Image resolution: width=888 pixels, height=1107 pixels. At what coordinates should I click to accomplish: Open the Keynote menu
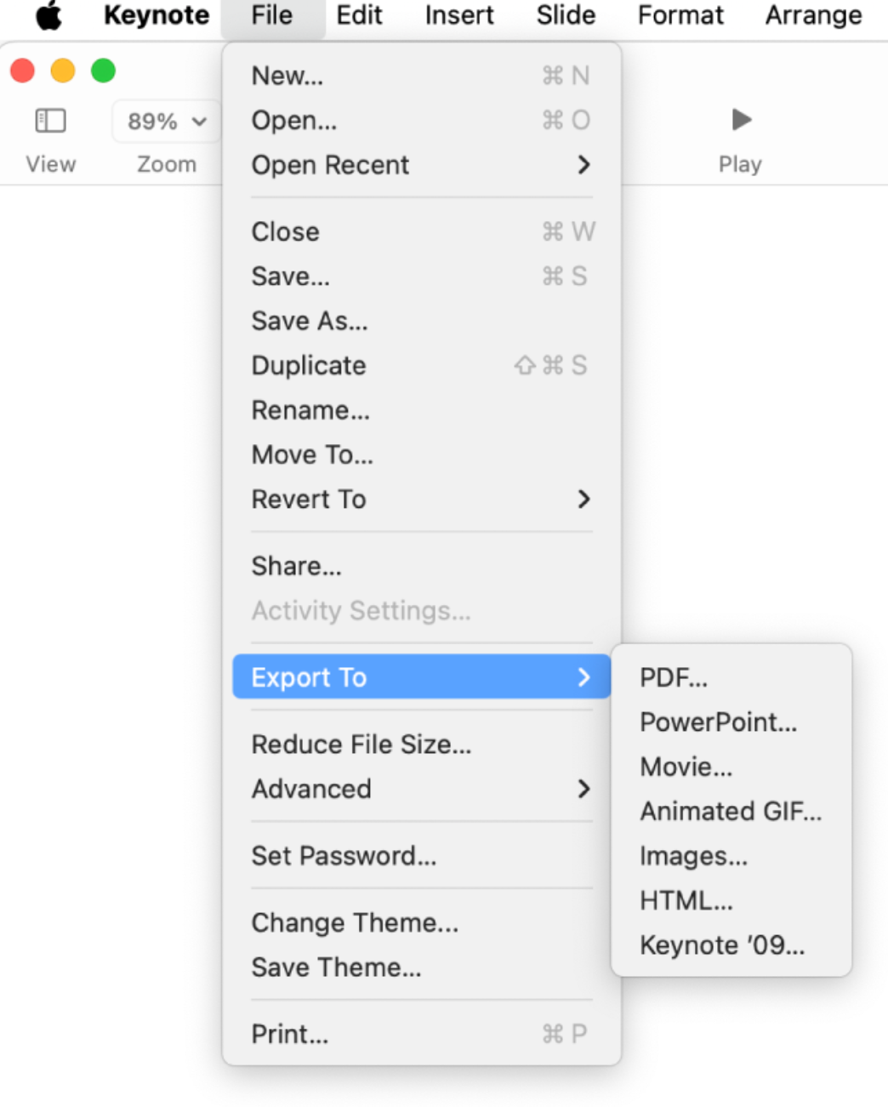[156, 14]
